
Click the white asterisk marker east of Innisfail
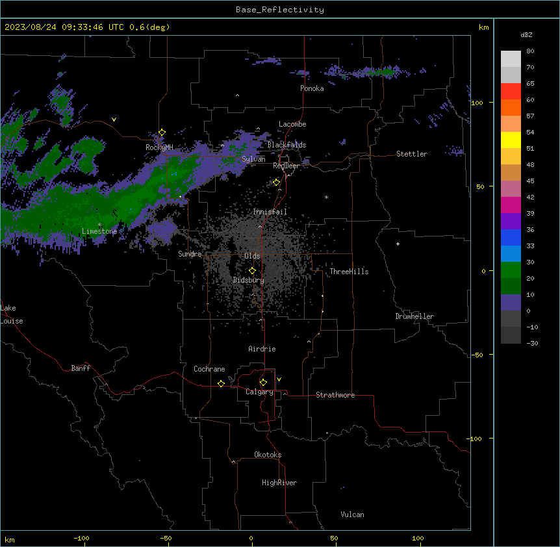326,197
